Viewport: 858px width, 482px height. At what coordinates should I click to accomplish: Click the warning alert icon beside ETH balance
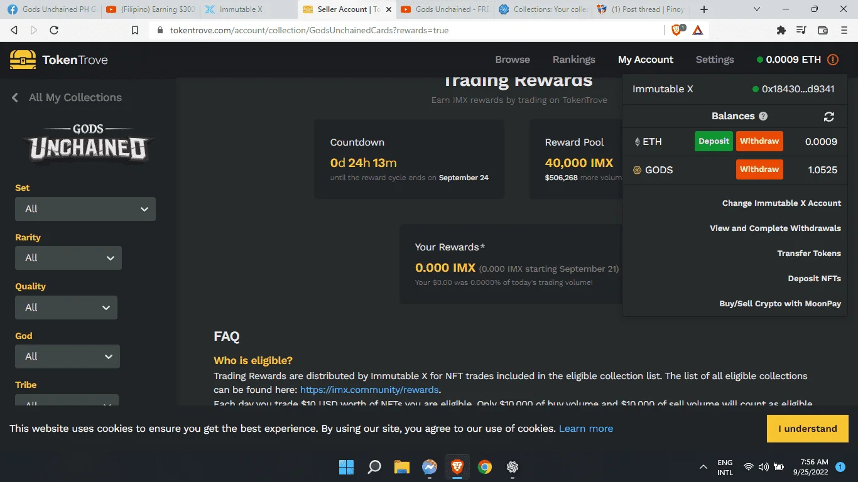coord(833,60)
